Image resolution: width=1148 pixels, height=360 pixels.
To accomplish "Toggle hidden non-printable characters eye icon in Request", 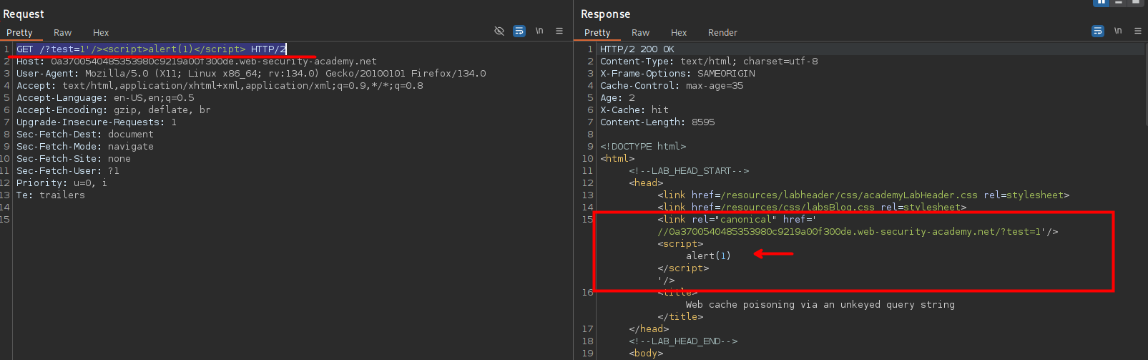I will point(499,31).
